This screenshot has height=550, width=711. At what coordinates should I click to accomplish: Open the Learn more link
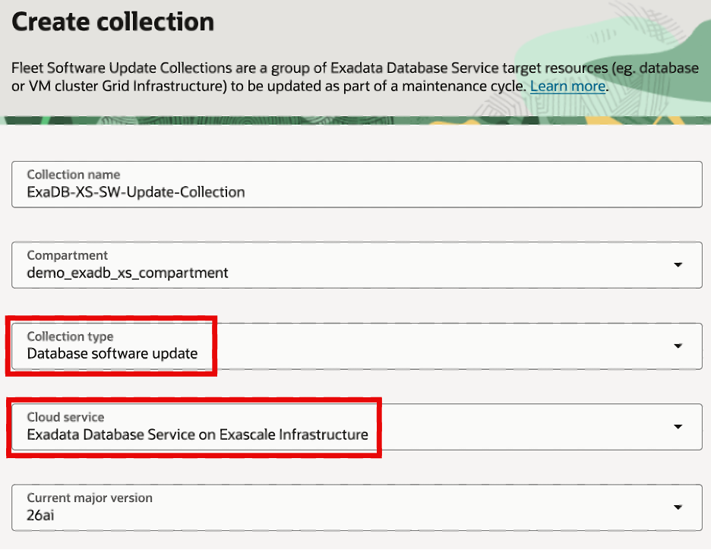tap(567, 86)
